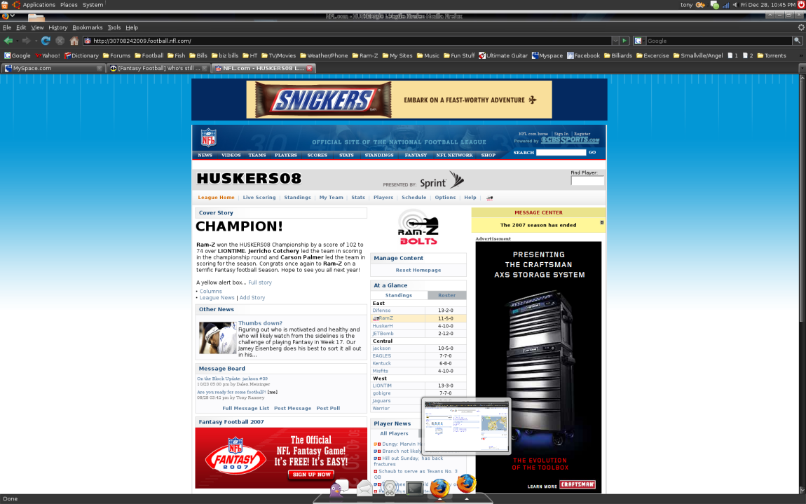
Task: Open the Fun Stuff bookmarks folder
Action: click(x=459, y=55)
